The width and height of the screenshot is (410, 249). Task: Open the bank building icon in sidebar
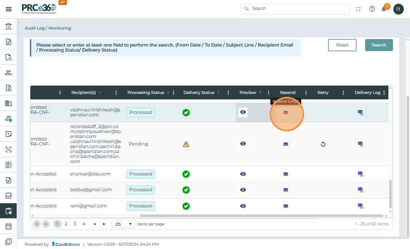tap(8, 26)
